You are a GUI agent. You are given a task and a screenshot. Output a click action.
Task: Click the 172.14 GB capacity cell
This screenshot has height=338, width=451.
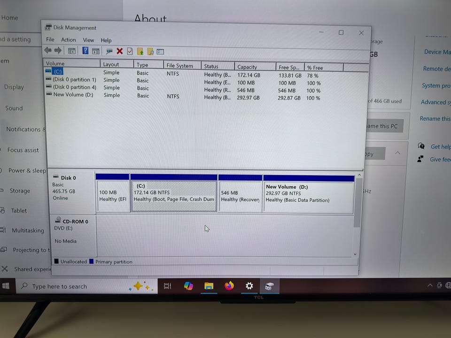249,75
